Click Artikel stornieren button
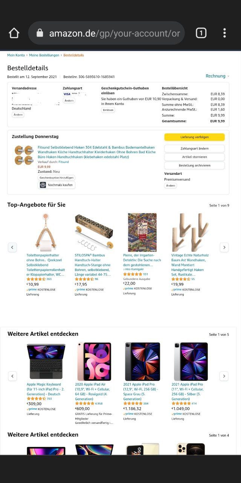Image resolution: width=241 pixels, height=483 pixels. coord(194,157)
